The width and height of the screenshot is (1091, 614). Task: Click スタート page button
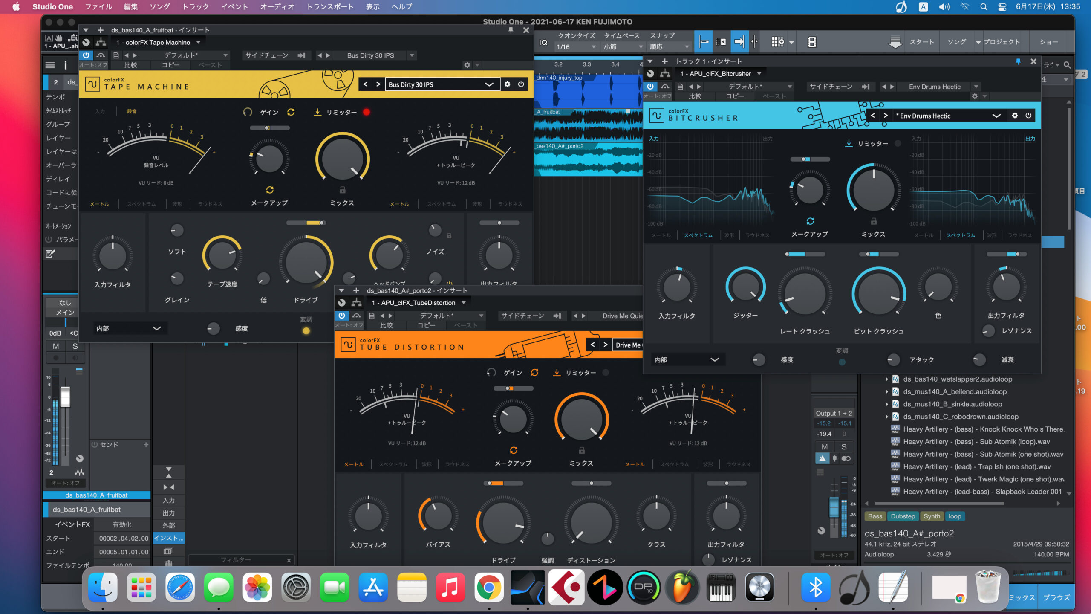(x=921, y=42)
